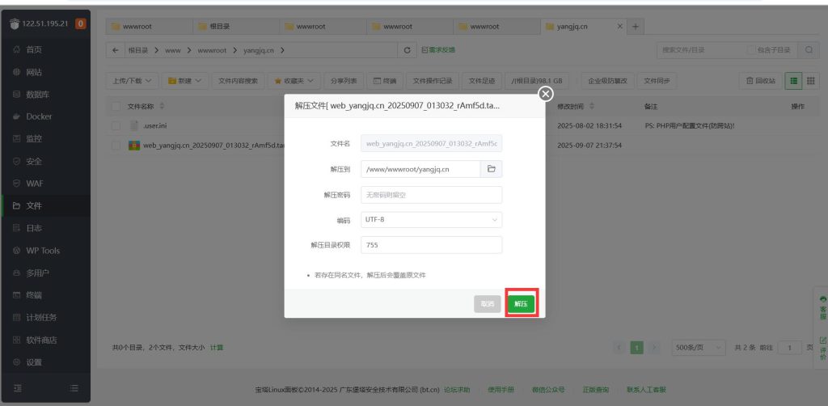Image resolution: width=828 pixels, height=406 pixels.
Task: Close the yangjq.cn tab
Action: (x=620, y=26)
